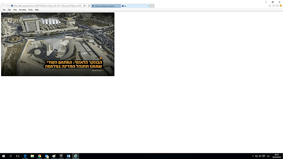Close the active 'tv' tab
283x159 pixels.
pyautogui.click(x=149, y=6)
